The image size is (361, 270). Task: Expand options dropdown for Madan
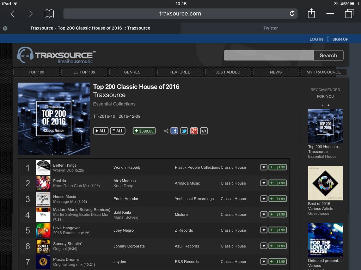coord(264,214)
